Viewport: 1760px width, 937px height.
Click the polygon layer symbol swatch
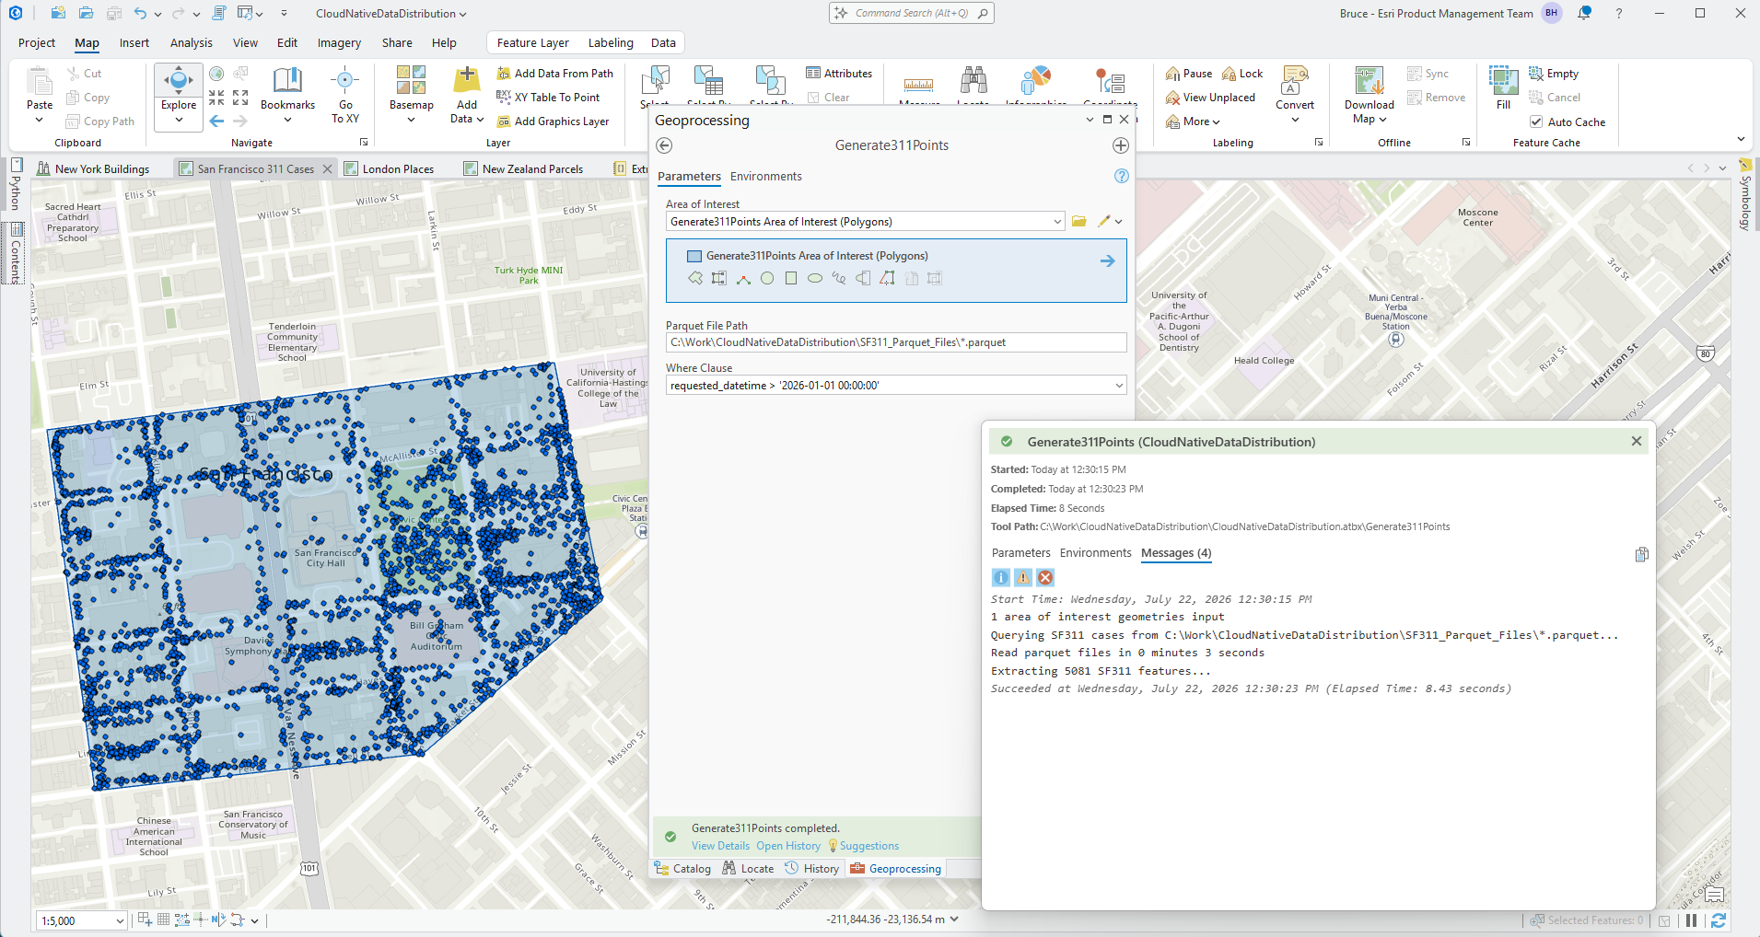coord(694,256)
